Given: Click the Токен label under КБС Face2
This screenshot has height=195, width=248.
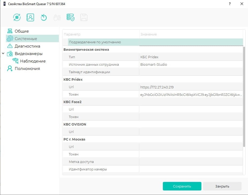Looking at the screenshot, I should tap(74, 117).
